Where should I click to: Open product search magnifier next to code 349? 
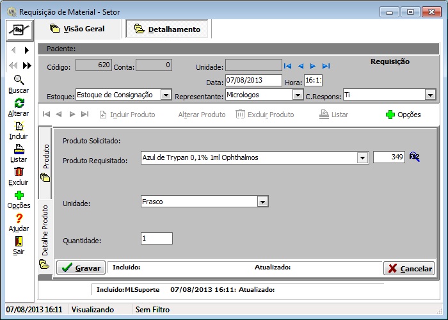[x=415, y=157]
